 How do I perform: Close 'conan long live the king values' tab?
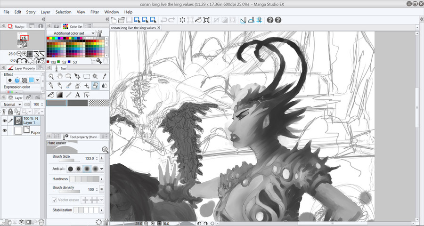click(x=159, y=28)
